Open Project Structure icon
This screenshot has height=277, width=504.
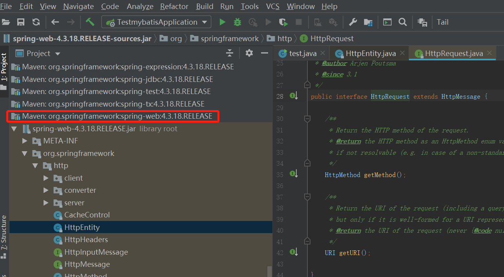(x=368, y=22)
